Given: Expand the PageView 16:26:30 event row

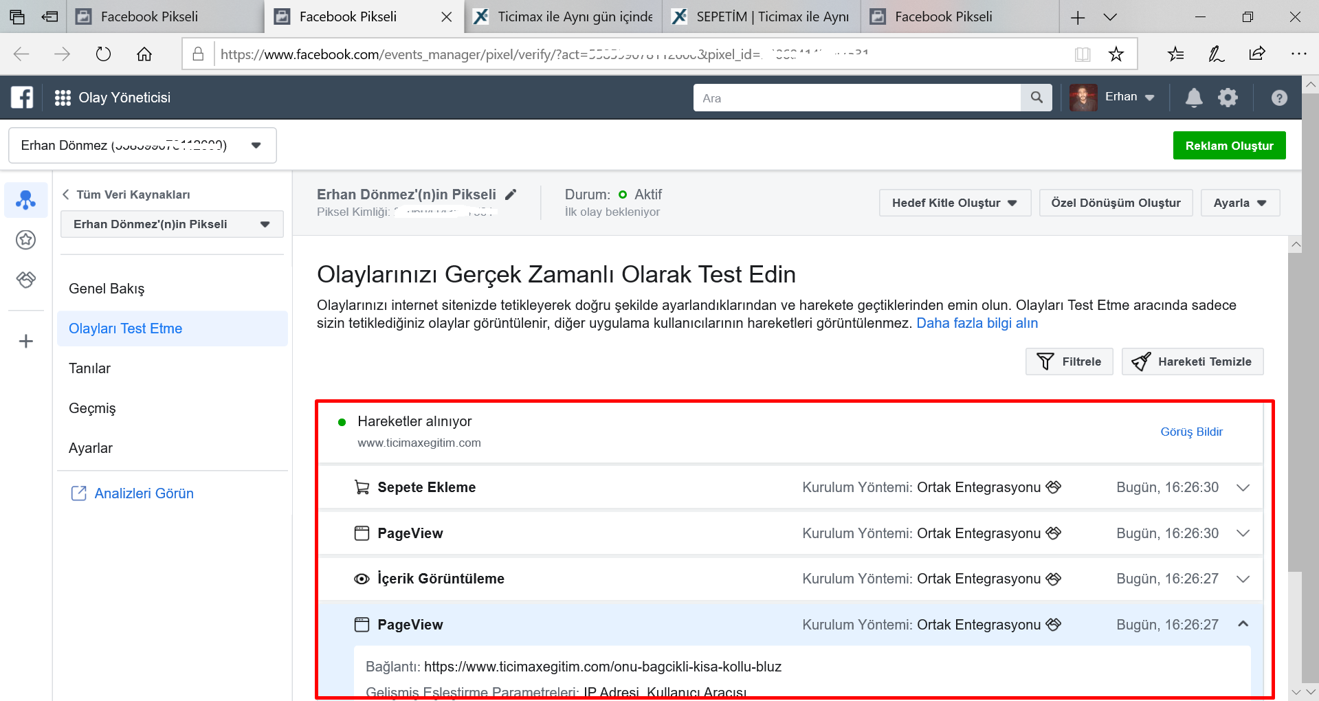Looking at the screenshot, I should pos(1243,533).
